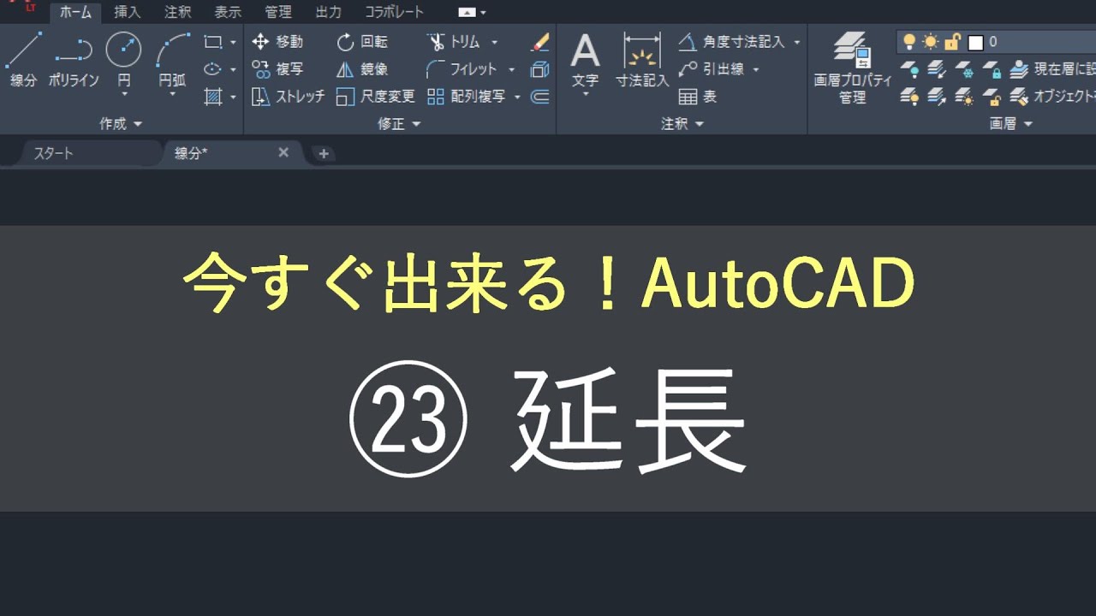Click layer 0 white color swatch
1096x616 pixels.
975,43
